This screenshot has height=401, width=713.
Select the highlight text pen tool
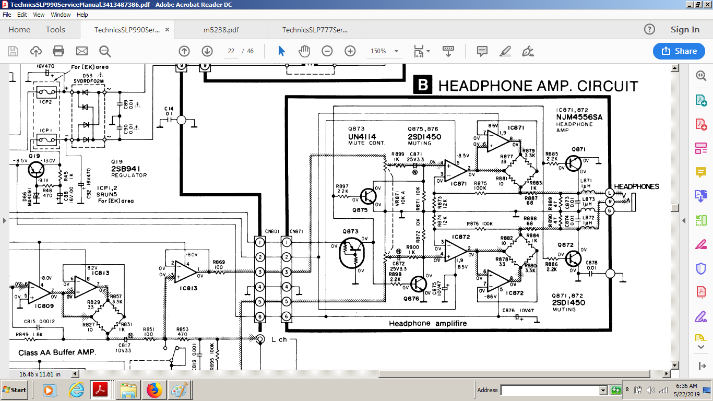click(505, 51)
